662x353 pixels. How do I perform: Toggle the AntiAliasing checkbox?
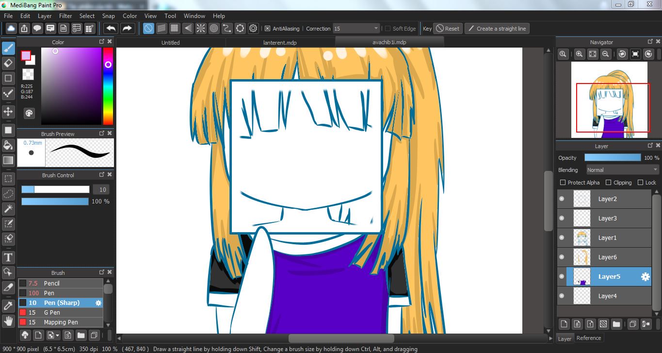(x=267, y=29)
